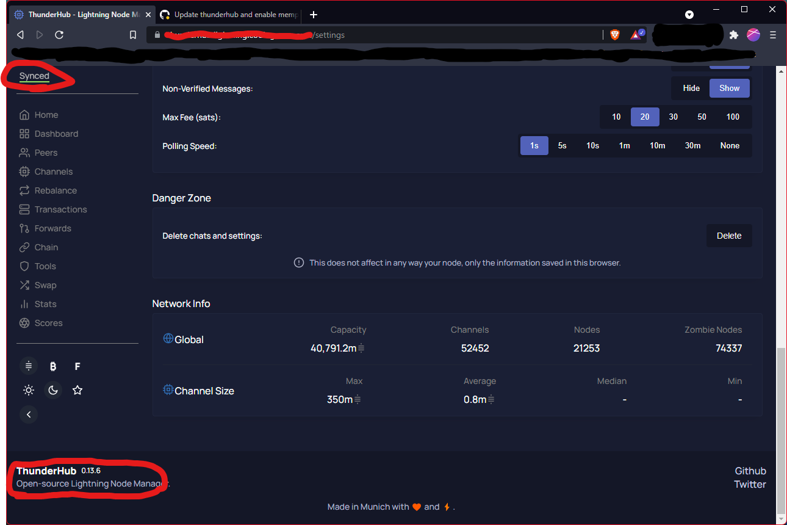Set polling speed to 30m

(693, 145)
